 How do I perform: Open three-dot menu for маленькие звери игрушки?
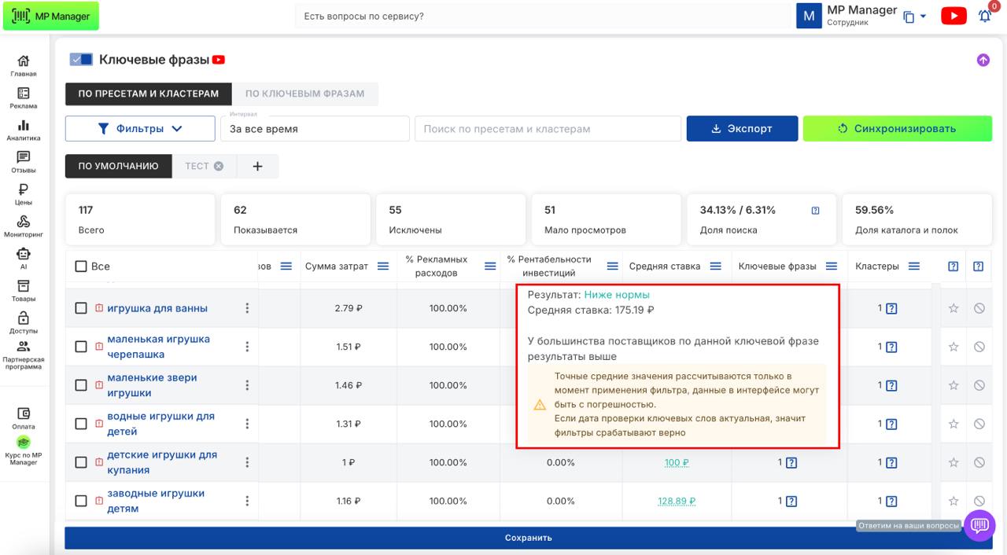click(247, 385)
